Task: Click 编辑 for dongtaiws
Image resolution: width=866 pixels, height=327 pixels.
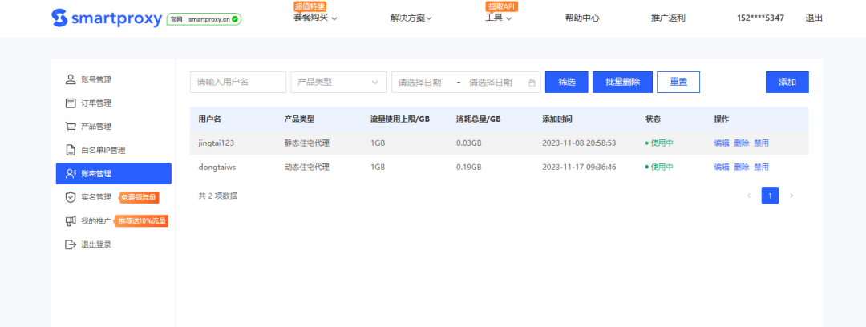Action: [x=722, y=167]
